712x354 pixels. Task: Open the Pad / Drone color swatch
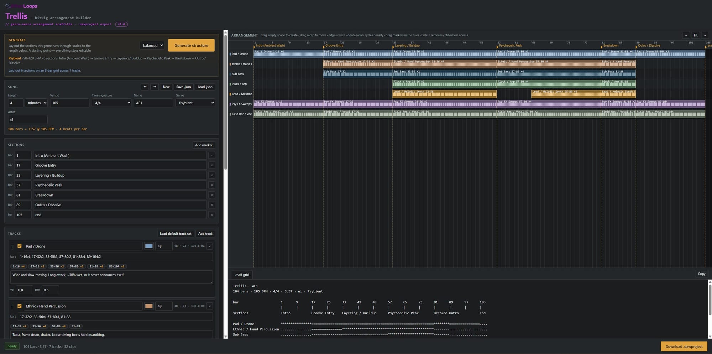click(x=149, y=246)
